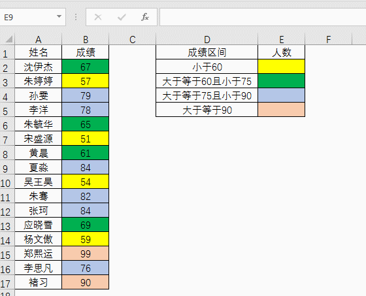Image resolution: width=366 pixels, height=296 pixels.
Task: Select column B header
Action: [86, 39]
